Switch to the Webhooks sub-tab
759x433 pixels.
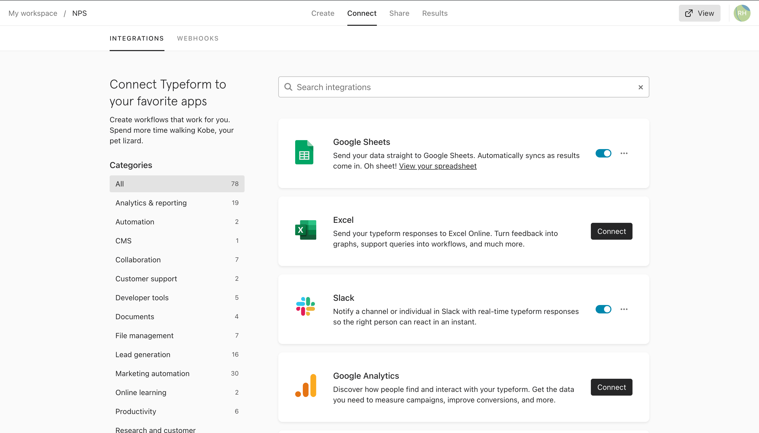tap(198, 38)
